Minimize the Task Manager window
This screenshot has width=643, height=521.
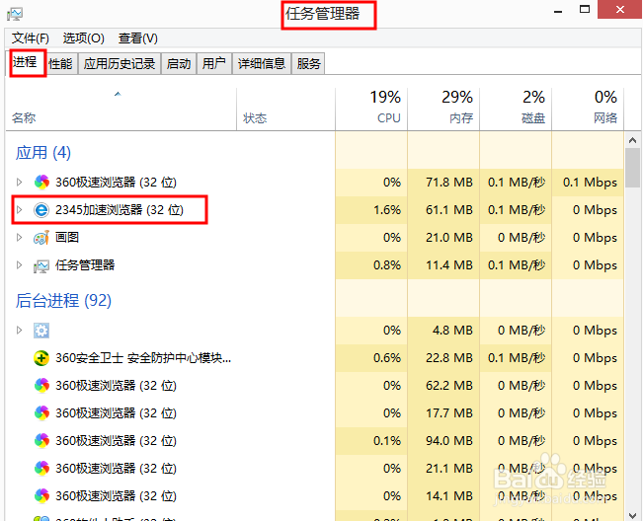click(558, 10)
